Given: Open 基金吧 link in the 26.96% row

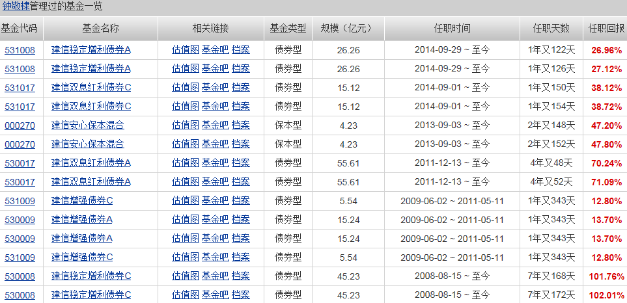Looking at the screenshot, I should (x=215, y=50).
